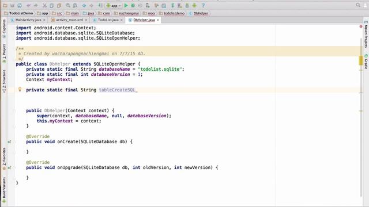The width and height of the screenshot is (369, 207).
Task: Click the first @Override above onCreate
Action: click(38, 136)
